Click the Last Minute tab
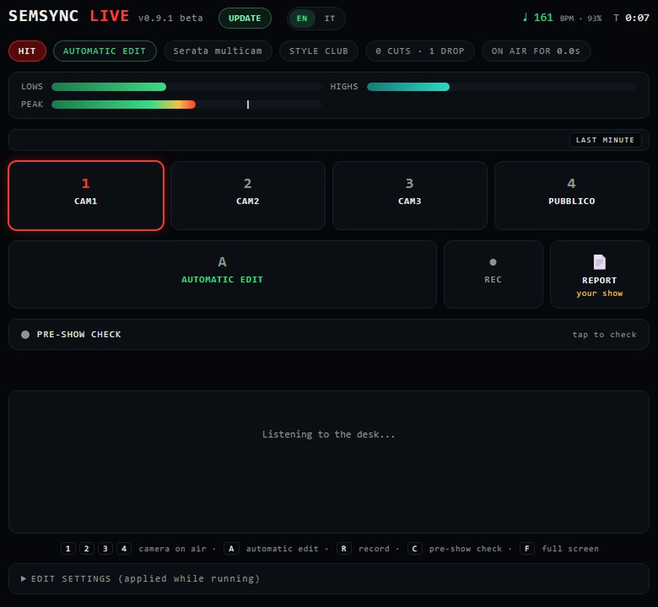The image size is (658, 607). [605, 140]
